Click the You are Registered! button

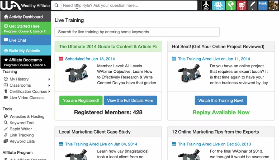(81, 101)
